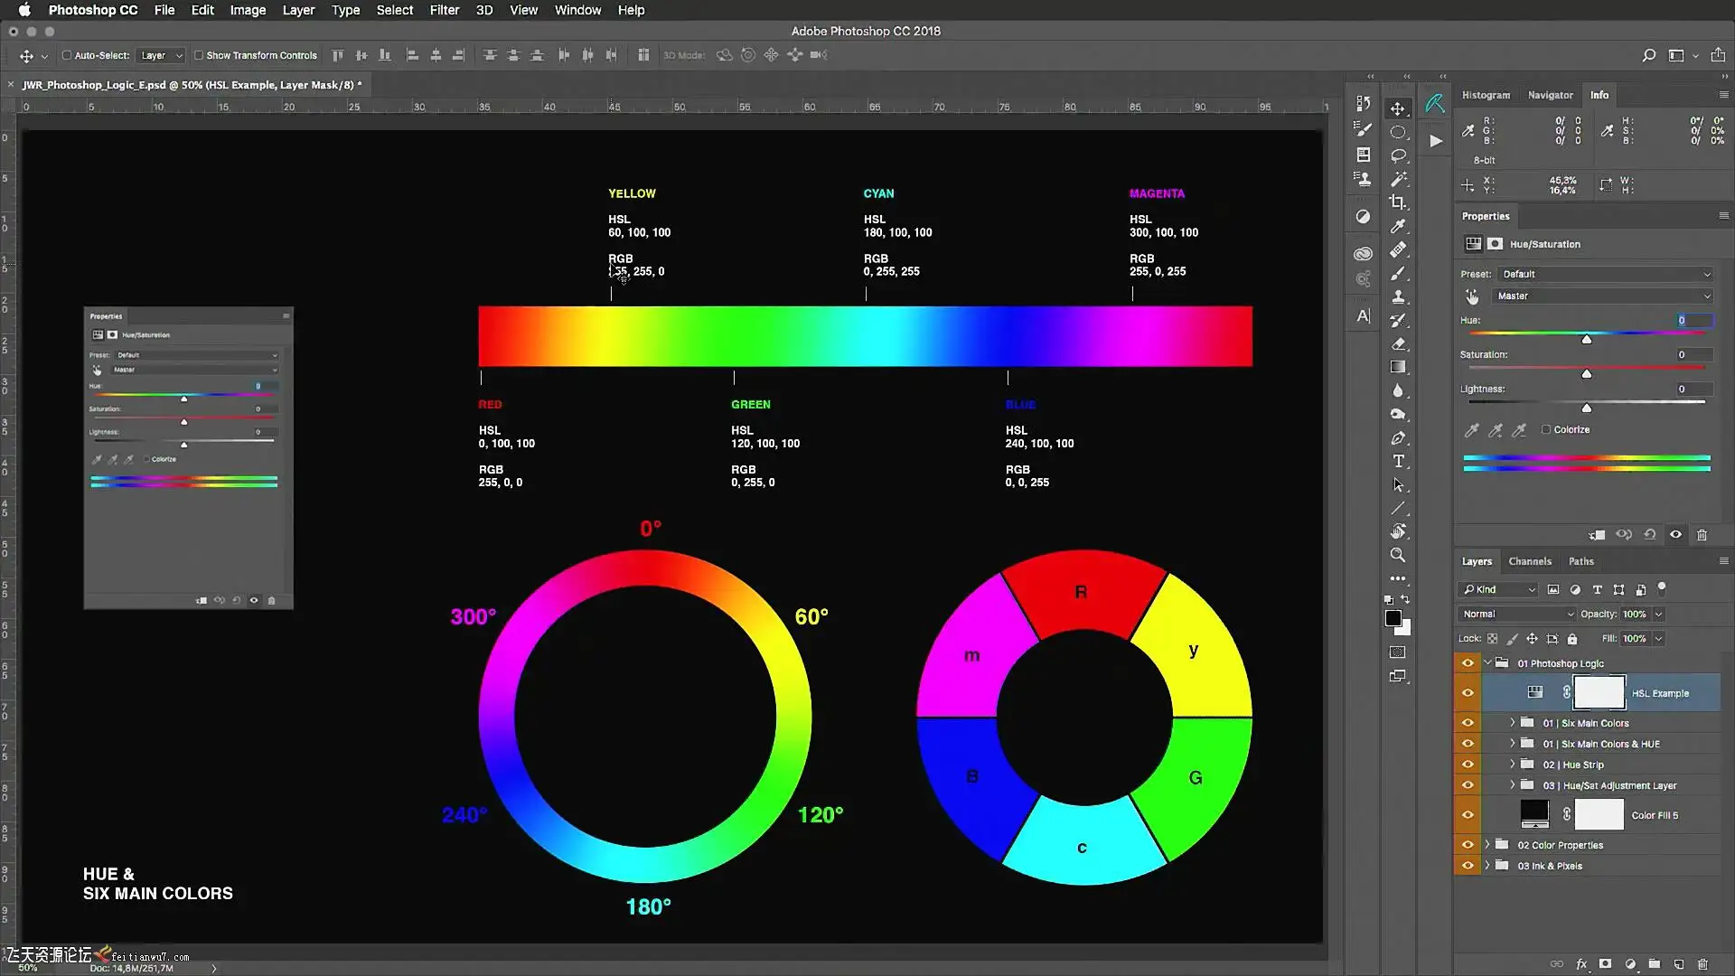Select the Eyedropper tool in toolbar
Viewport: 1735px width, 976px height.
[x=1398, y=226]
